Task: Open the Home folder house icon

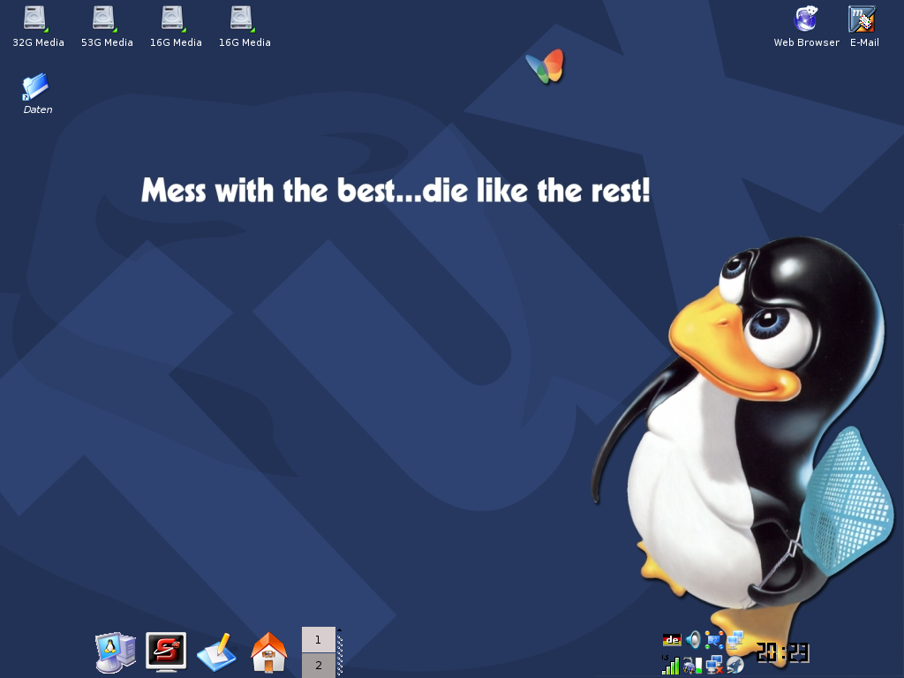Action: 268,652
